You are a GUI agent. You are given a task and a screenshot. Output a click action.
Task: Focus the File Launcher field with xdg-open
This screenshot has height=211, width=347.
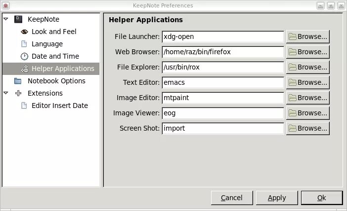point(223,36)
